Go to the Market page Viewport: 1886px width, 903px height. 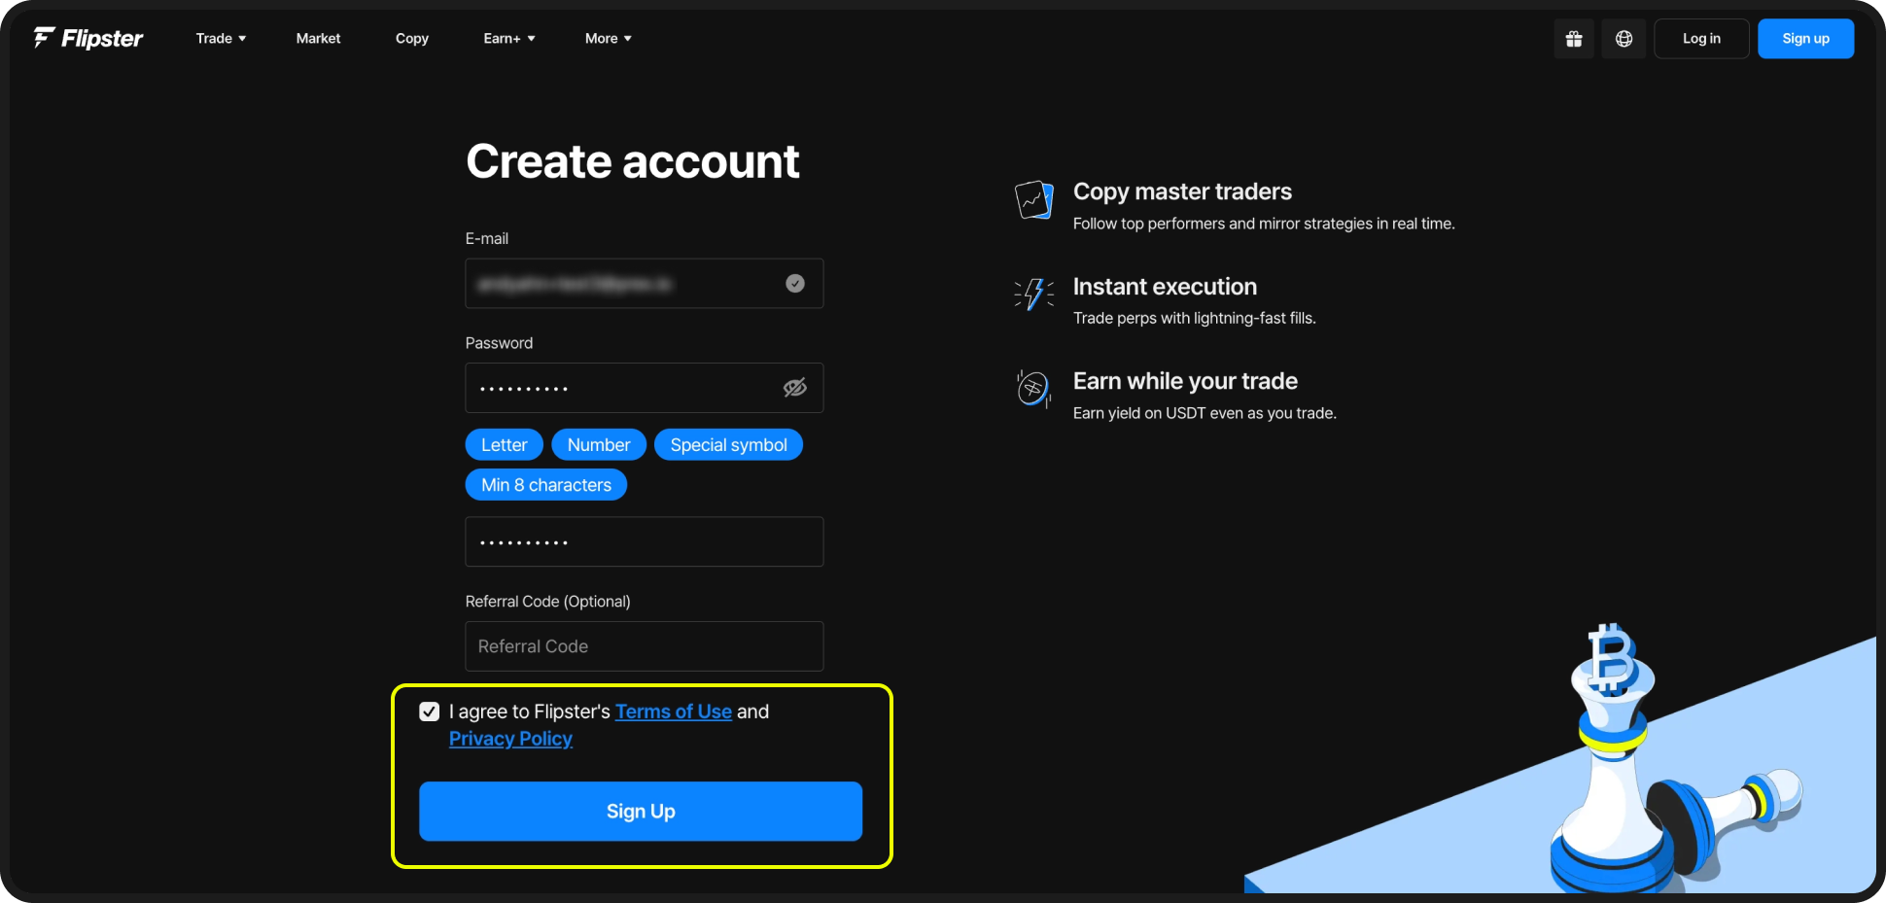(318, 39)
